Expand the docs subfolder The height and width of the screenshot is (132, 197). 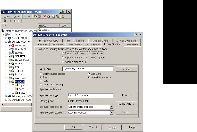(13, 89)
